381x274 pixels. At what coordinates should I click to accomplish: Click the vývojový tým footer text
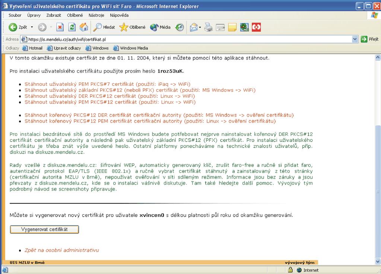tap(299, 262)
